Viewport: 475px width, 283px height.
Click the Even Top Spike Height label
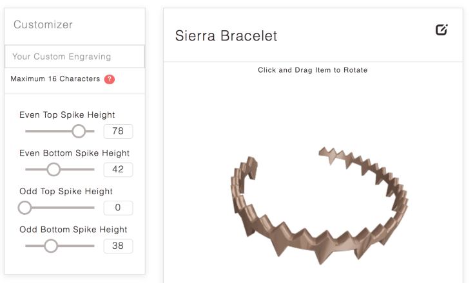[67, 115]
